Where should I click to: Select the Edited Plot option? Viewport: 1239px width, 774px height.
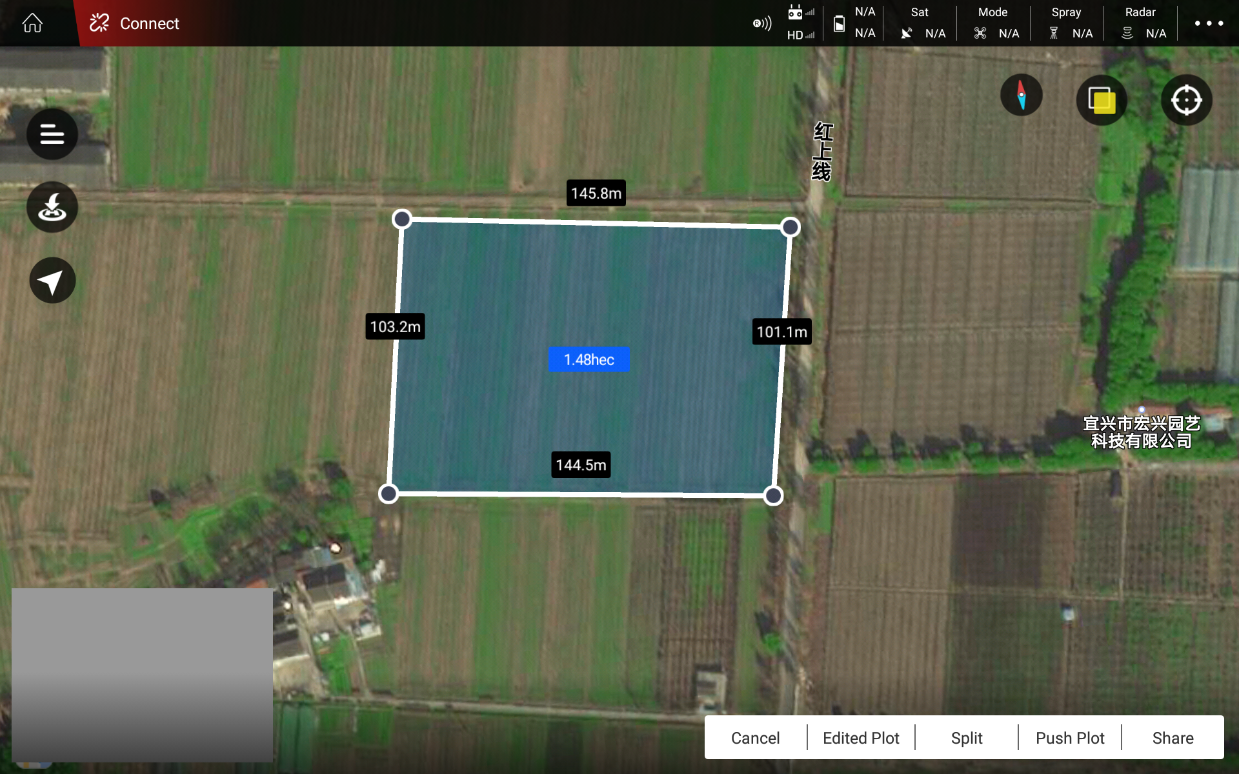click(x=861, y=738)
